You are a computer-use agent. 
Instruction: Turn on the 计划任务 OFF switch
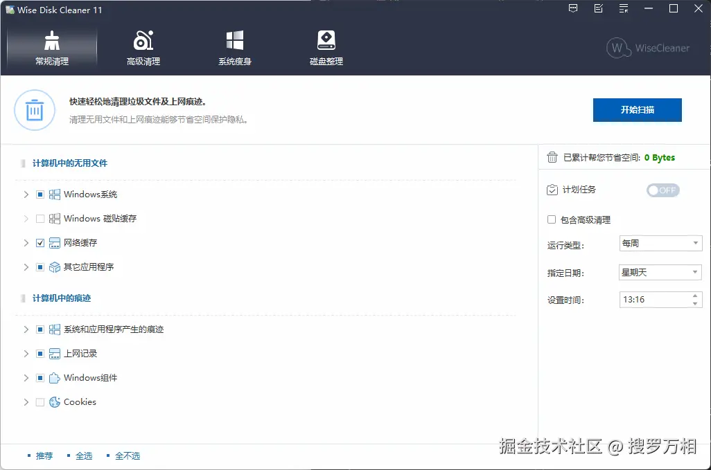(x=663, y=190)
